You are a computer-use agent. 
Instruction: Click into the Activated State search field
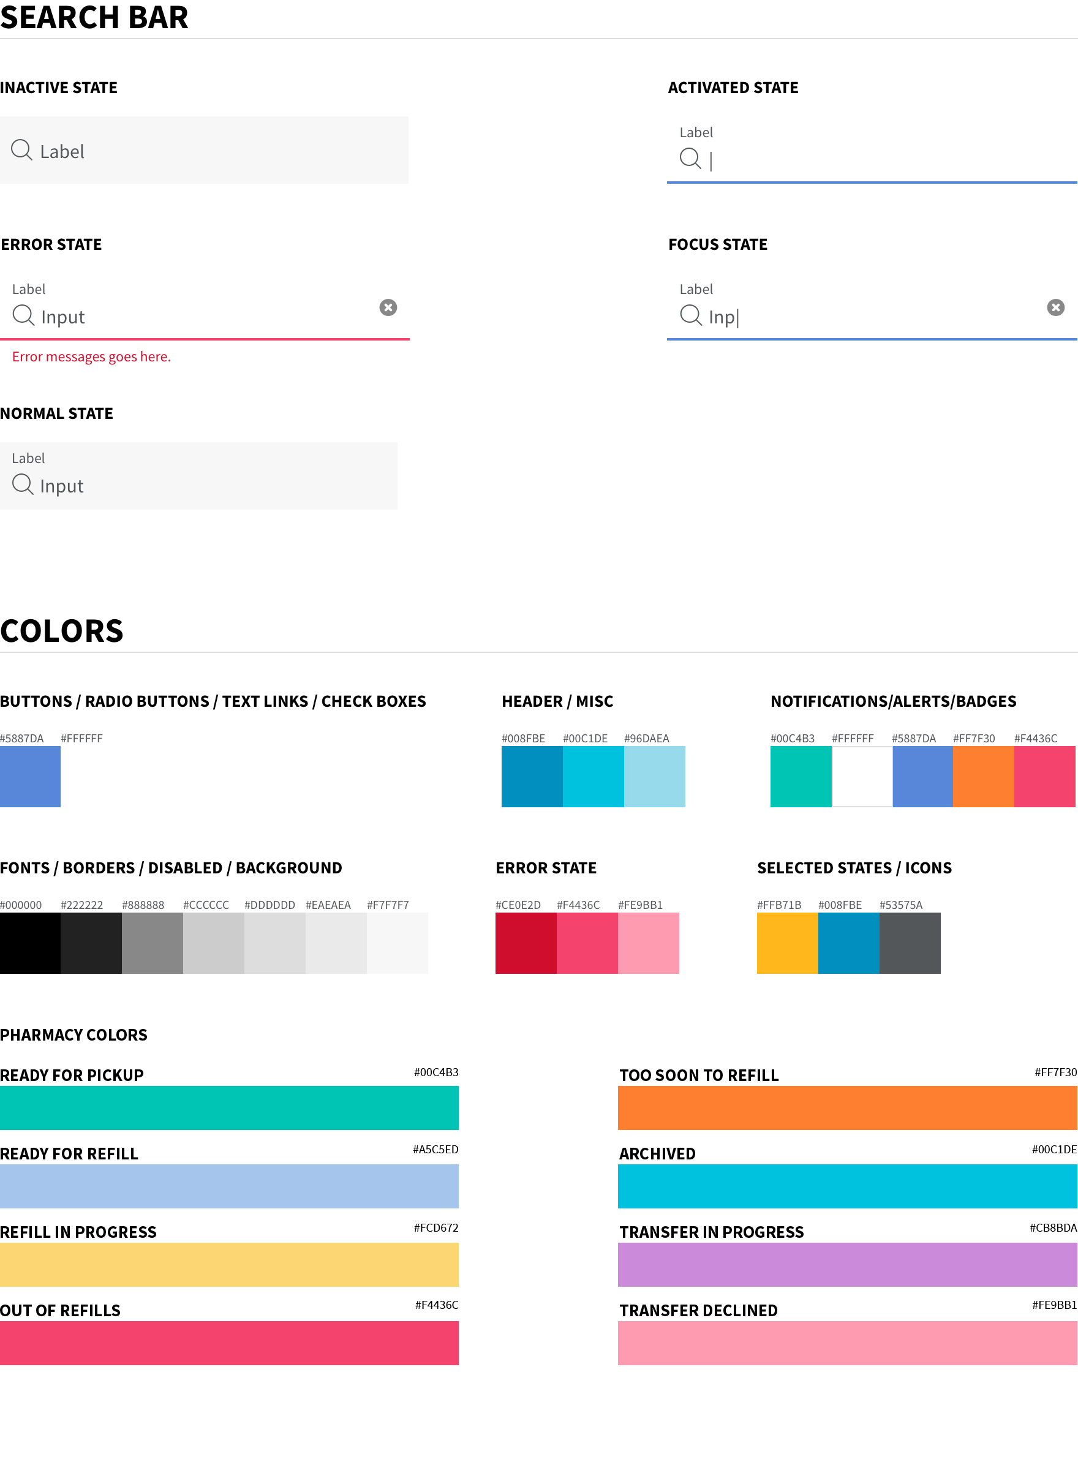click(x=872, y=150)
